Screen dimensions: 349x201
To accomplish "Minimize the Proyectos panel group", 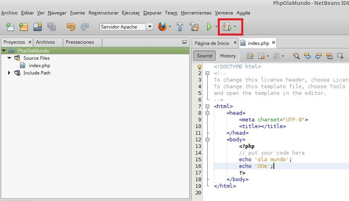I will pyautogui.click(x=184, y=42).
